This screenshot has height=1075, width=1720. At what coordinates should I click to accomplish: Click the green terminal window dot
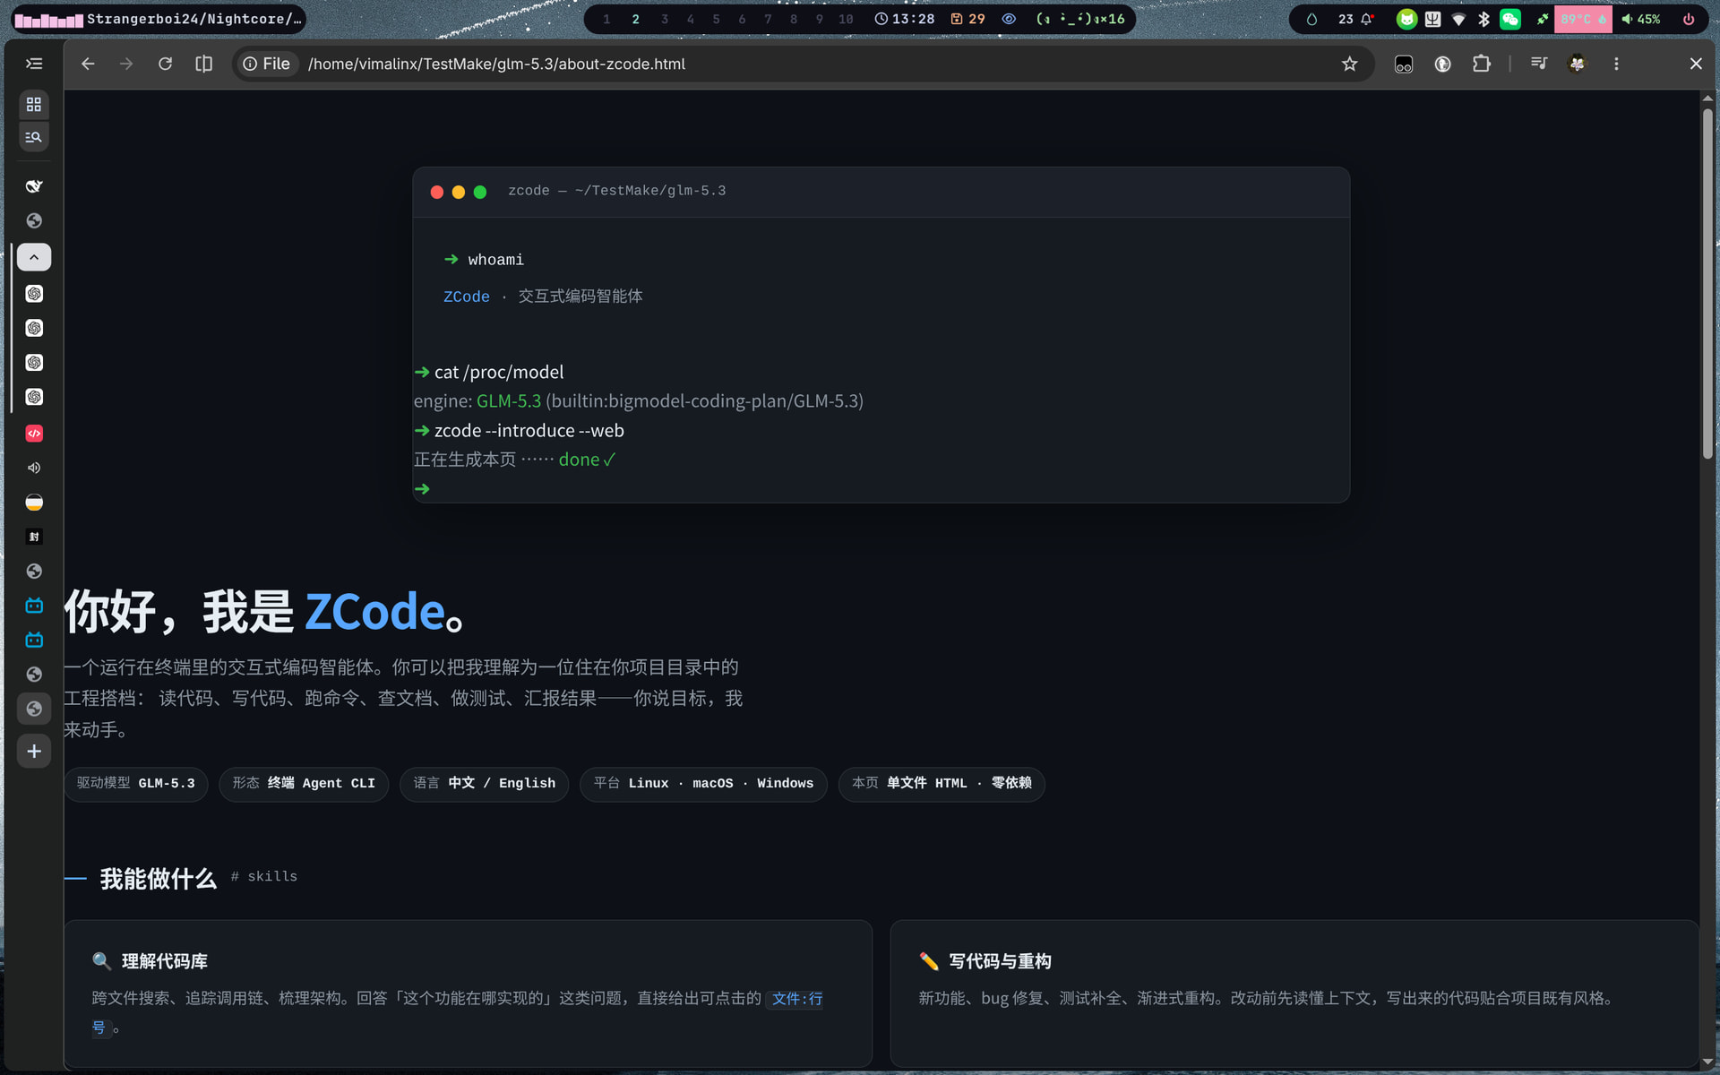pyautogui.click(x=480, y=192)
